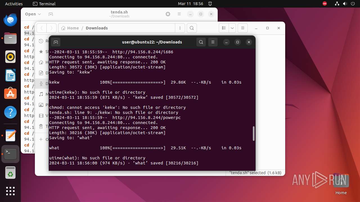Click "chmod: cannot access 'kekw'" line
The width and height of the screenshot is (360, 202).
118,107
